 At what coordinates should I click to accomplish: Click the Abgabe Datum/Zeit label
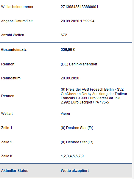(17, 21)
